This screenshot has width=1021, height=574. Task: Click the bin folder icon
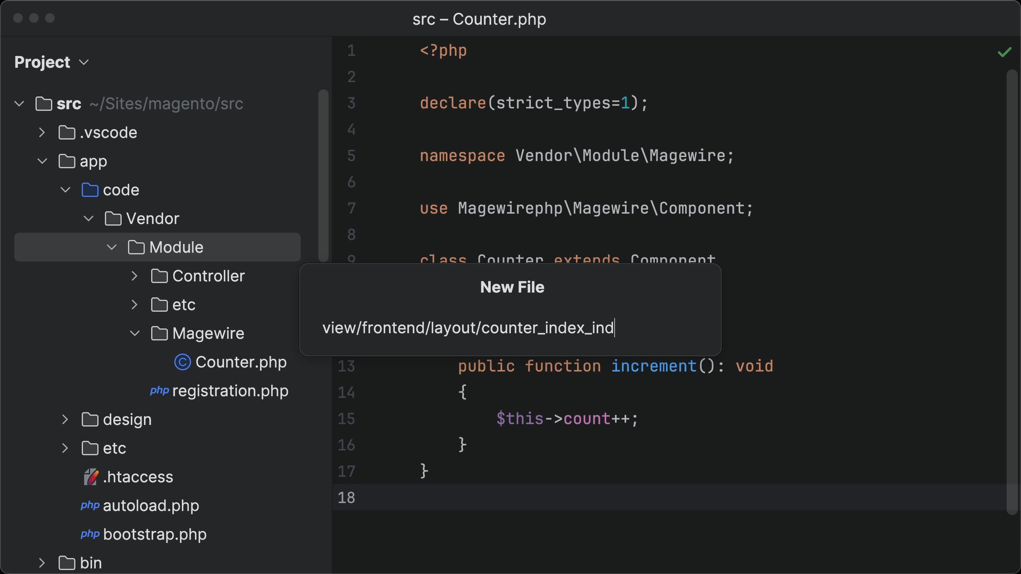point(66,563)
